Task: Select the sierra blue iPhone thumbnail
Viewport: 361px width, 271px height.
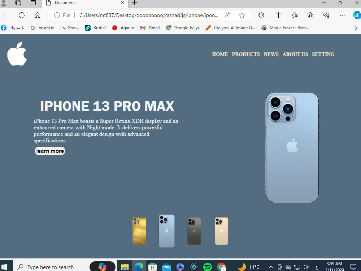Action: click(167, 231)
